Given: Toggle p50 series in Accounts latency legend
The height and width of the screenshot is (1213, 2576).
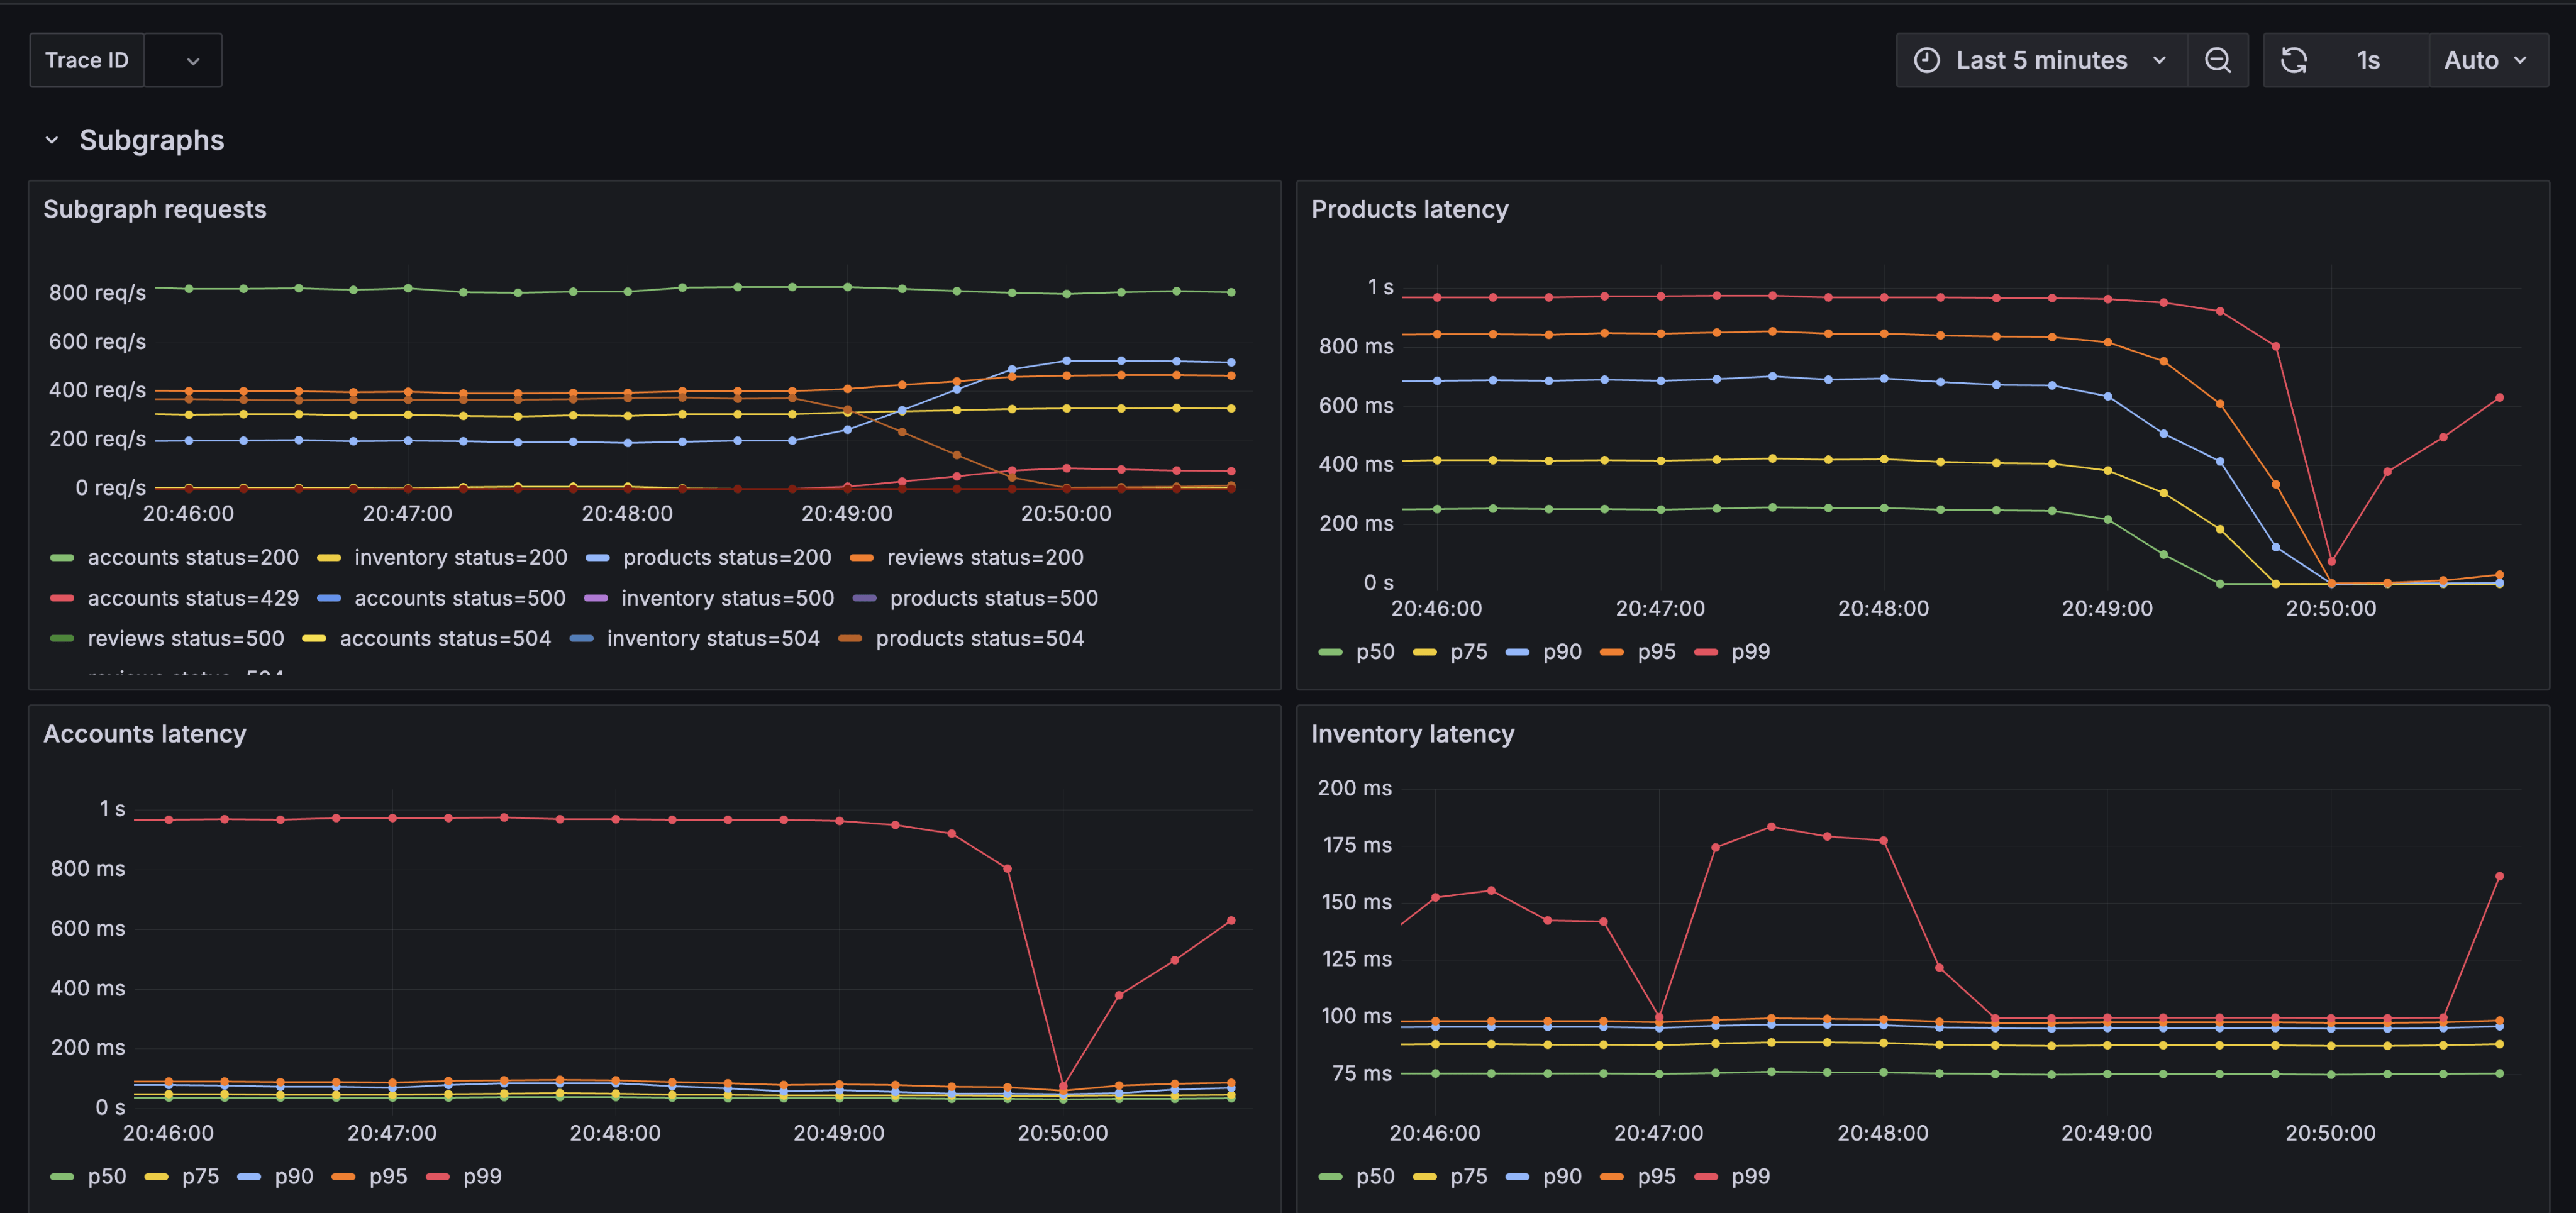Looking at the screenshot, I should 106,1176.
